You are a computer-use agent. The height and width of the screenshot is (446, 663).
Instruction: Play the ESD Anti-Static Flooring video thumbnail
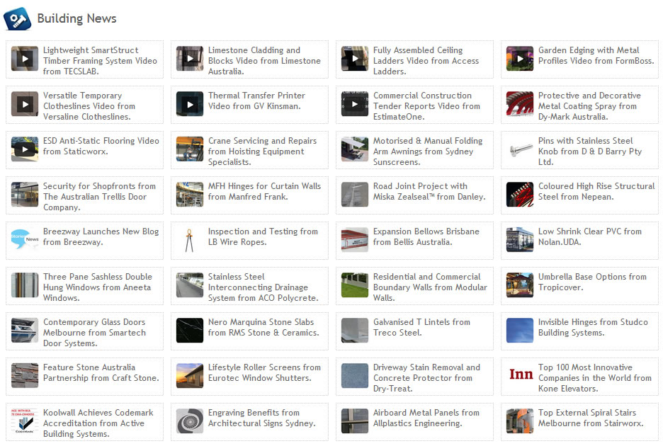coord(25,149)
